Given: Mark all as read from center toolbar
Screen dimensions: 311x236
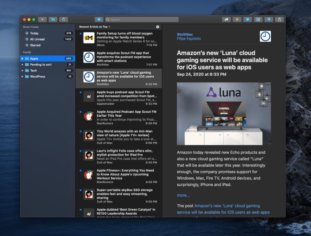Looking at the screenshot, I should click(99, 20).
